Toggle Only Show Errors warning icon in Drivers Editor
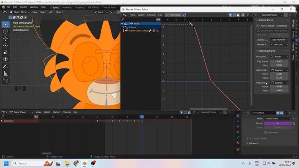The width and height of the screenshot is (299, 168). [x=238, y=15]
